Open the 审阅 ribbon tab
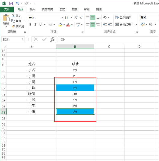 pyautogui.click(x=87, y=9)
